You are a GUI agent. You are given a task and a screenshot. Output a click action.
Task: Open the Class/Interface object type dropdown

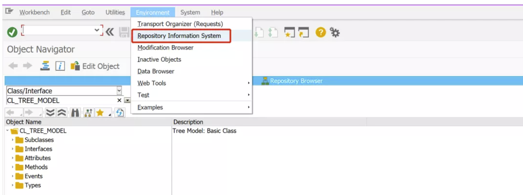(119, 91)
